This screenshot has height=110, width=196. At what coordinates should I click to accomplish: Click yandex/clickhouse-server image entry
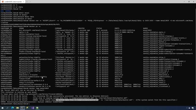click(35, 86)
